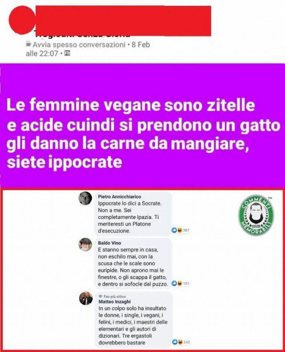Screen dimensions: 285x352
Task: Click the group privacy icon after 22:07
Action: [67, 53]
